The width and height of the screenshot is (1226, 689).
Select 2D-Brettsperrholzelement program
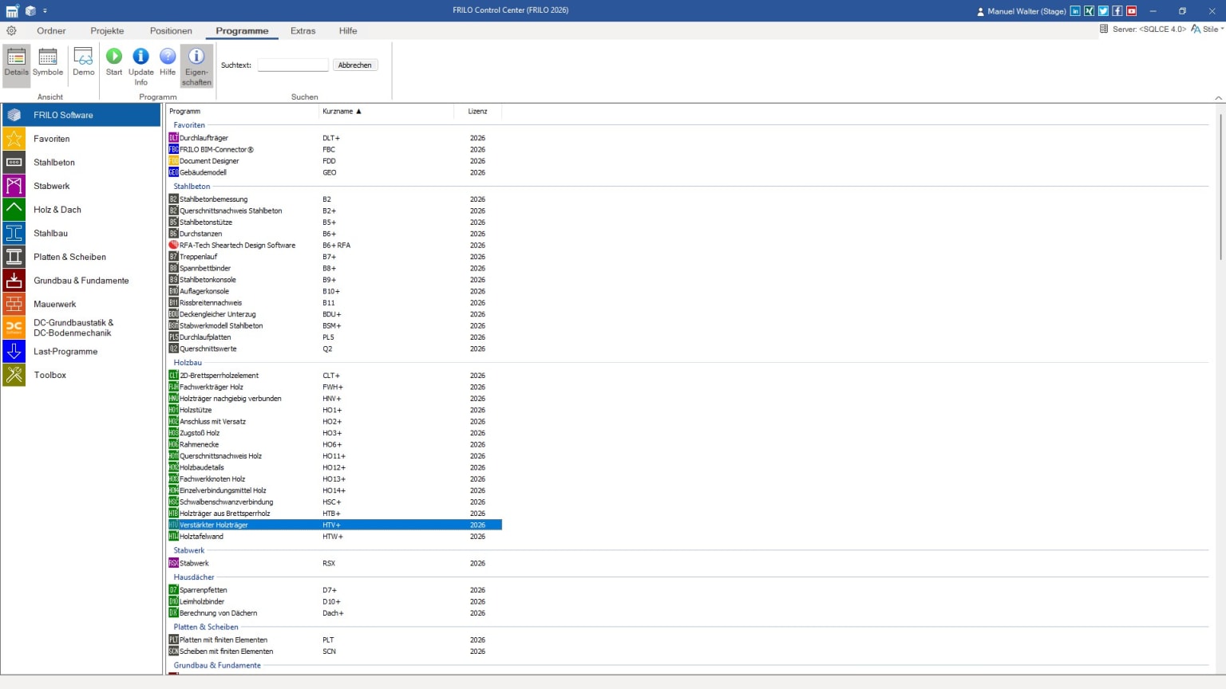pos(334,376)
